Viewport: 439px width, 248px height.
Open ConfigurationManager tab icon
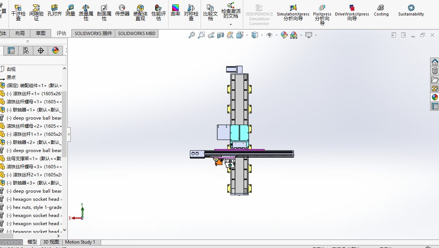click(26, 51)
